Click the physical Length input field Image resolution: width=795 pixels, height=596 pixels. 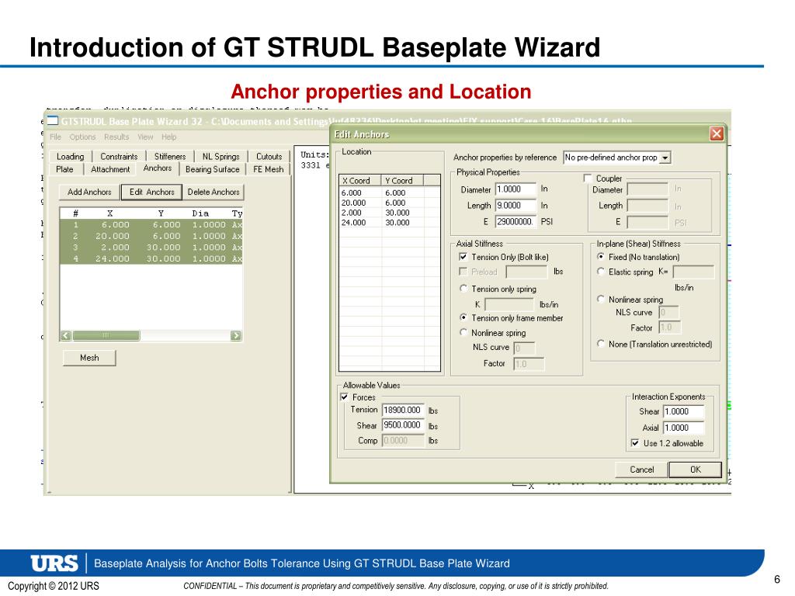[516, 205]
